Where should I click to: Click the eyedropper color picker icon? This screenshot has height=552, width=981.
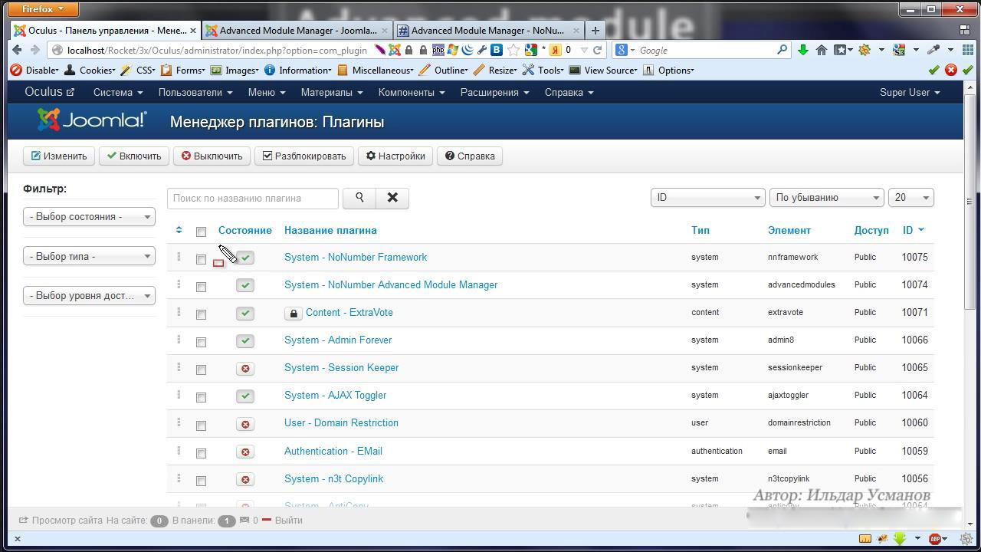(933, 50)
